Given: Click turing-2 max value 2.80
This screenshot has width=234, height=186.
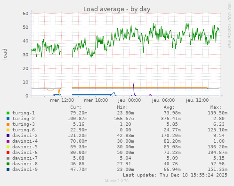Looking at the screenshot, I should pyautogui.click(x=219, y=119).
